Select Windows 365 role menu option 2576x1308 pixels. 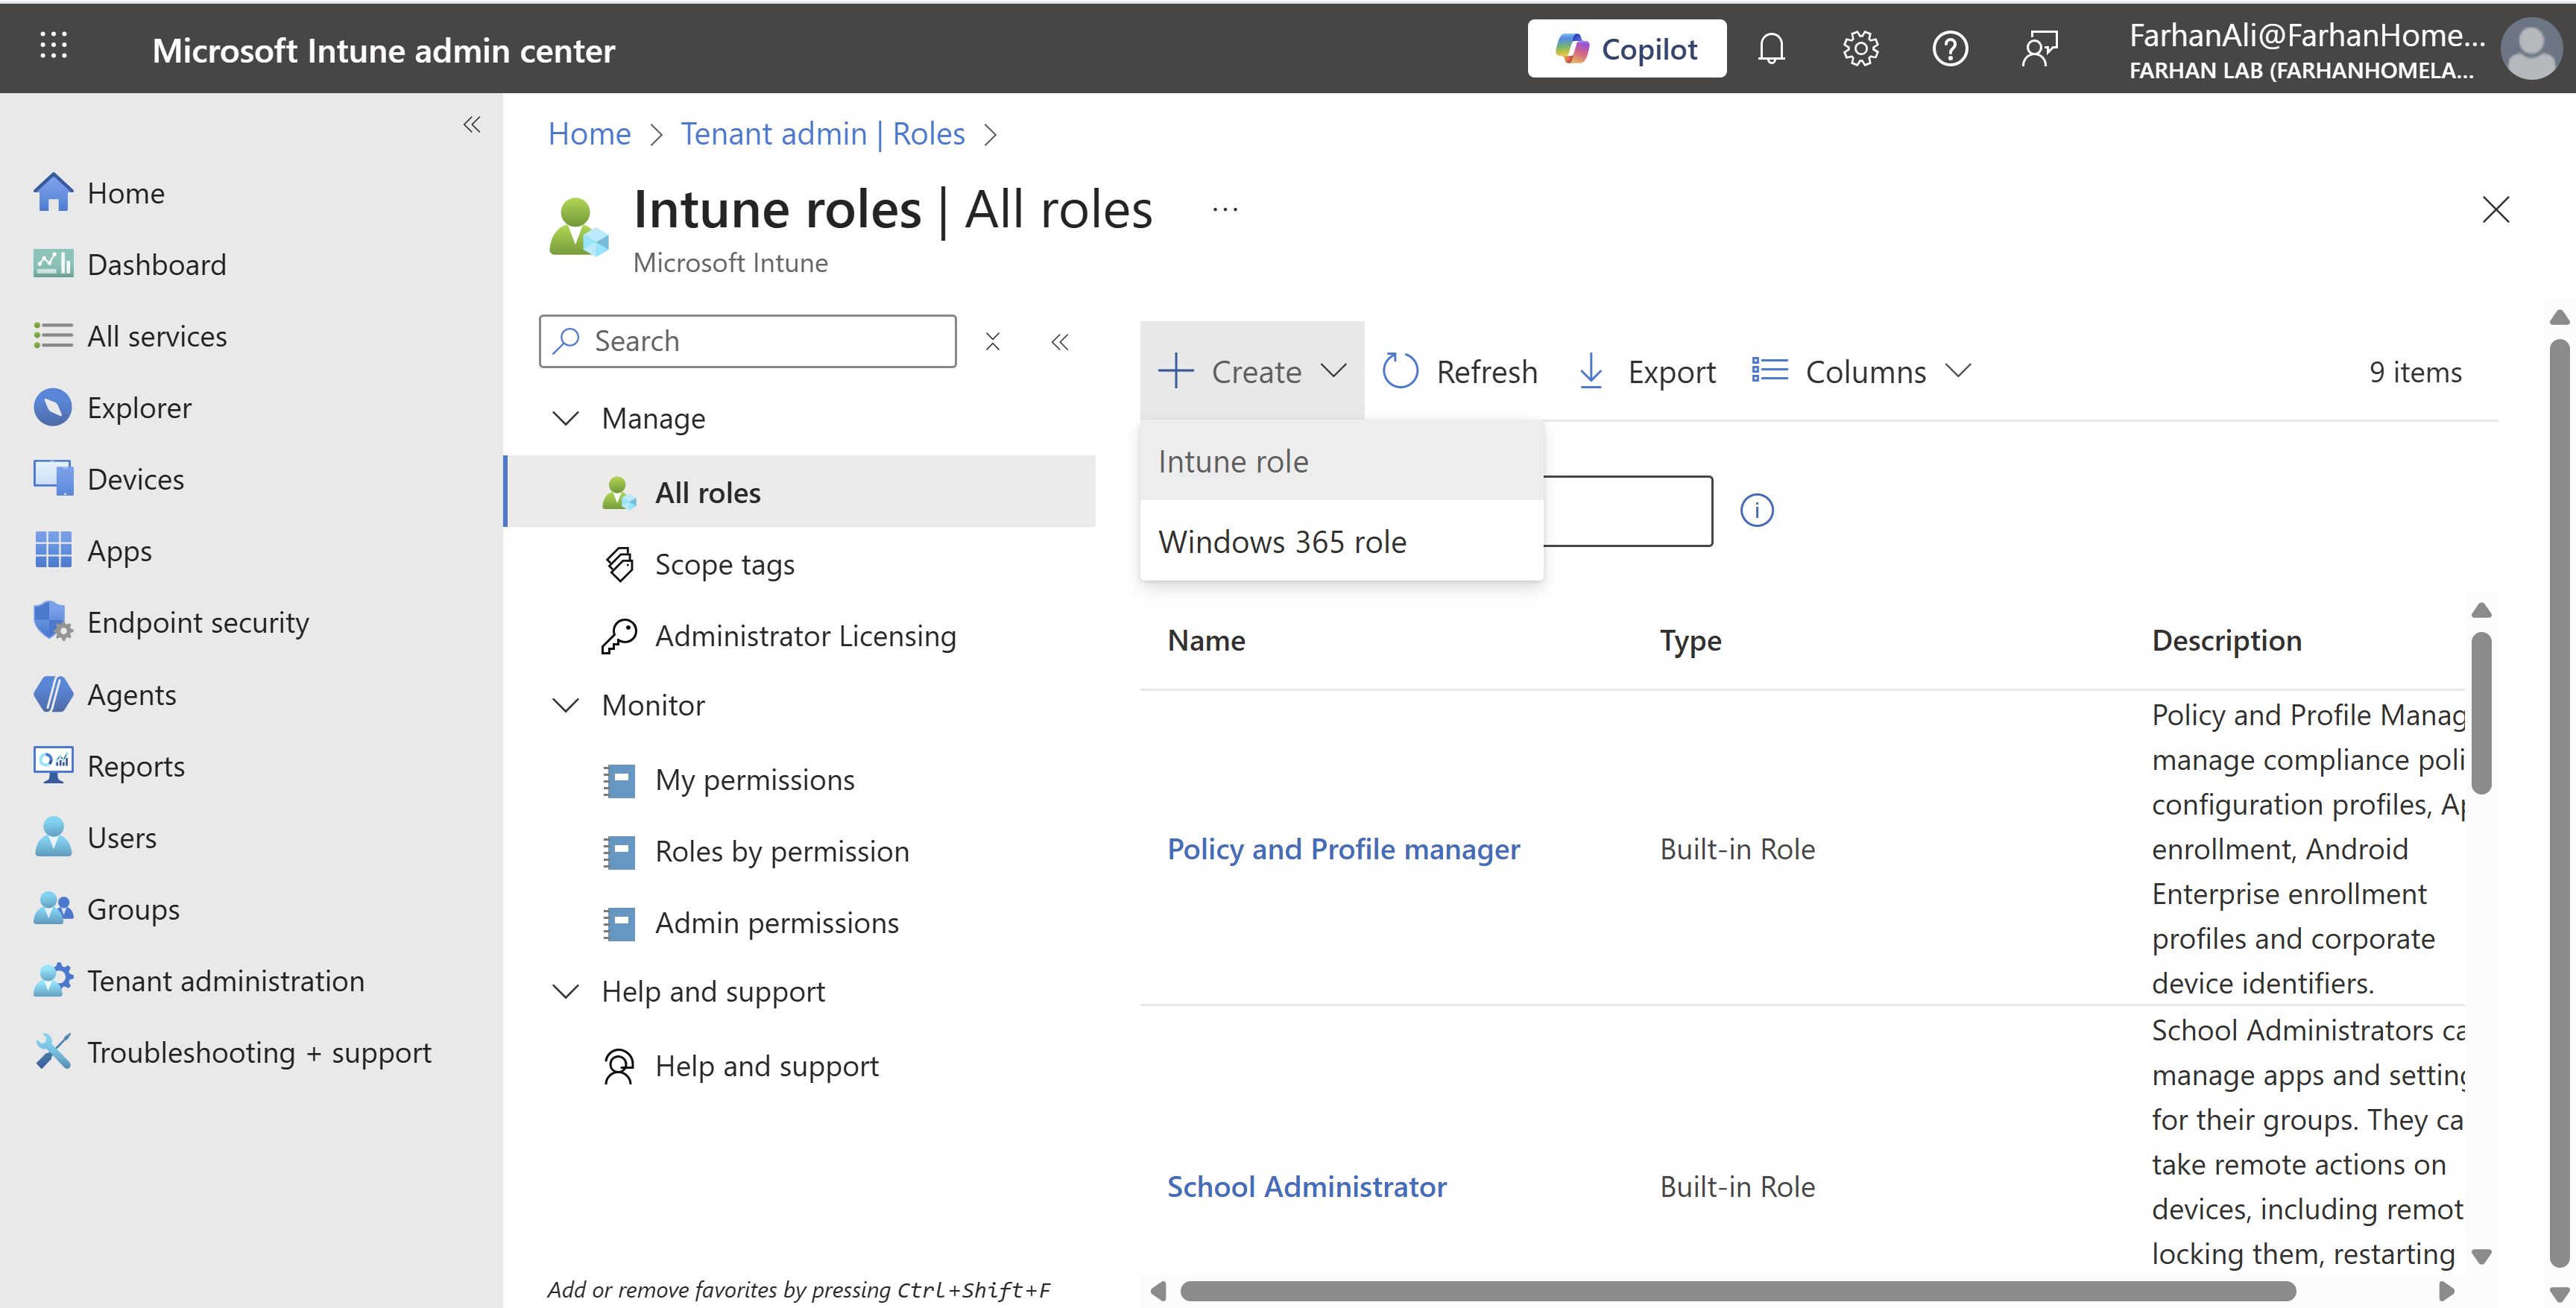pyautogui.click(x=1282, y=541)
